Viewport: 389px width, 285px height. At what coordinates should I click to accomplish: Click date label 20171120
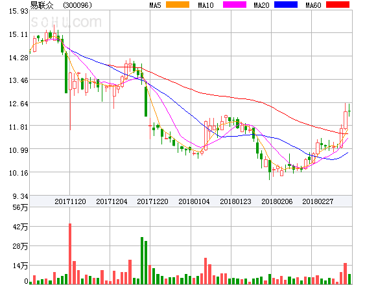[70, 201]
